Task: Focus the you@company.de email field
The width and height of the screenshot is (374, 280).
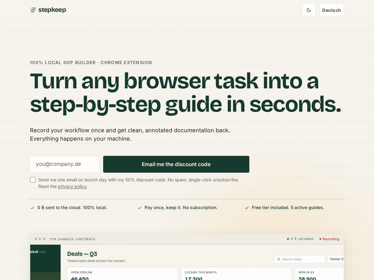Action: click(65, 164)
